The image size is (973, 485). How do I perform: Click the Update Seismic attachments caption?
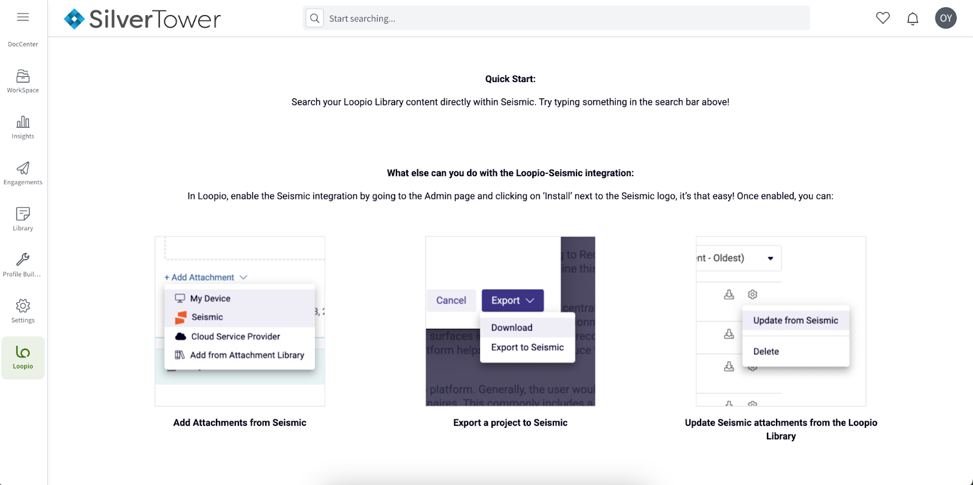coord(781,429)
